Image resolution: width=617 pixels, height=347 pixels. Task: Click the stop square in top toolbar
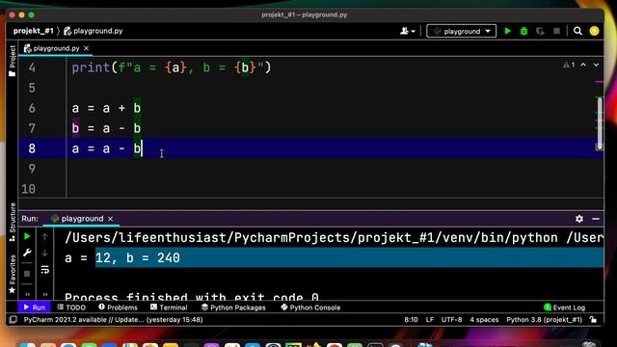(x=556, y=31)
